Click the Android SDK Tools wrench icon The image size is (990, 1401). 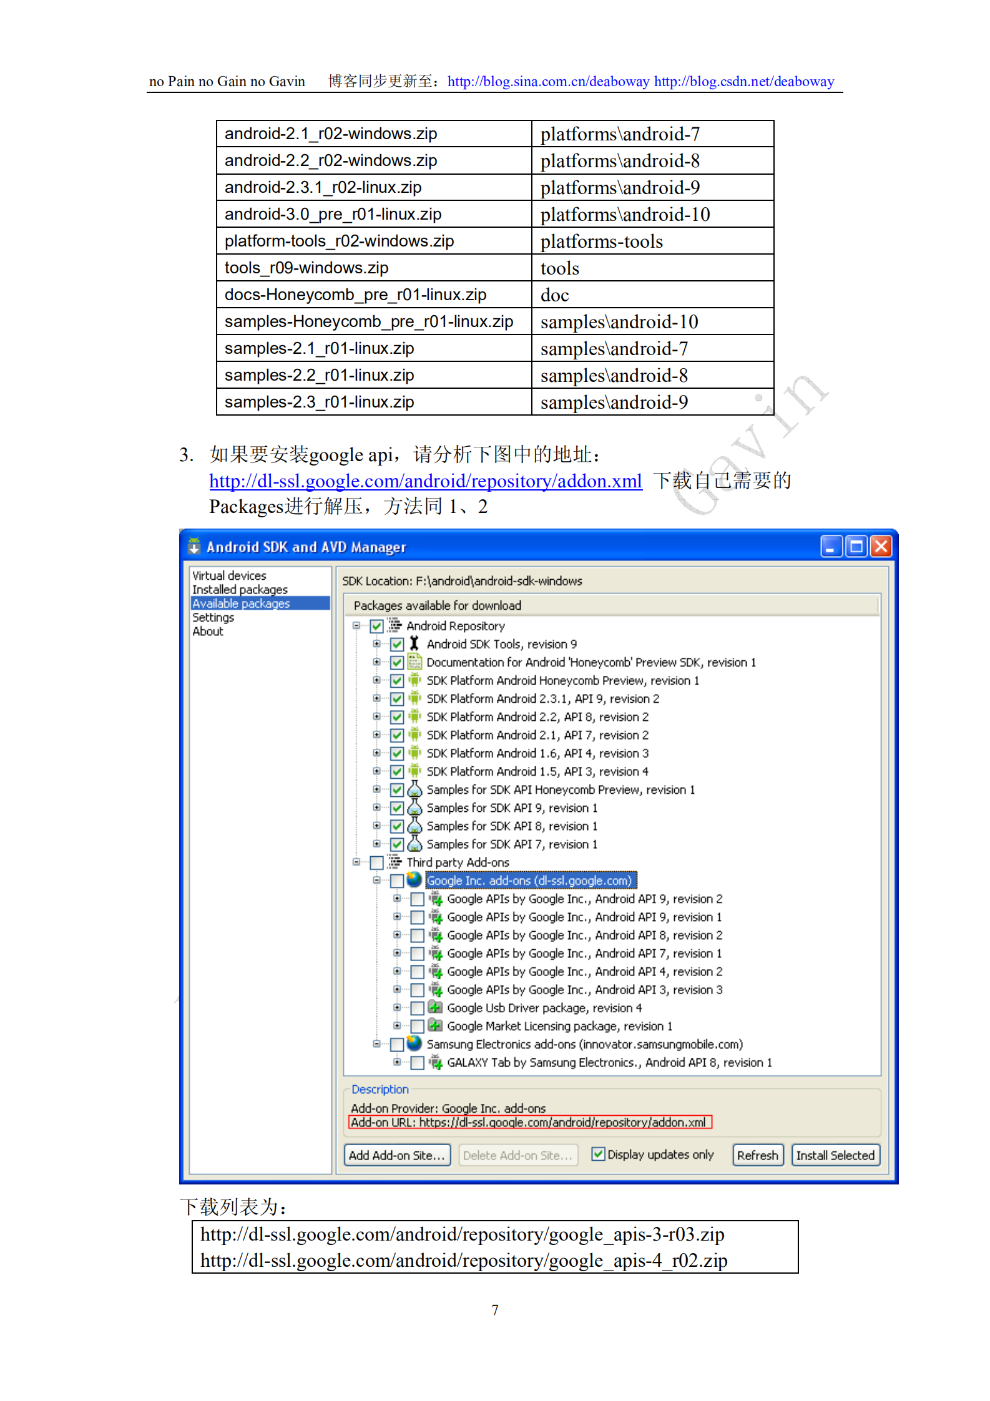[x=414, y=643]
